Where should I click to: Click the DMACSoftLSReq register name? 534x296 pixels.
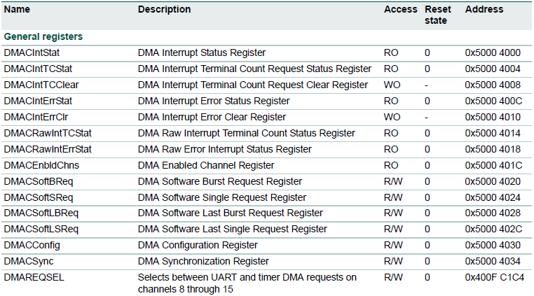click(41, 230)
